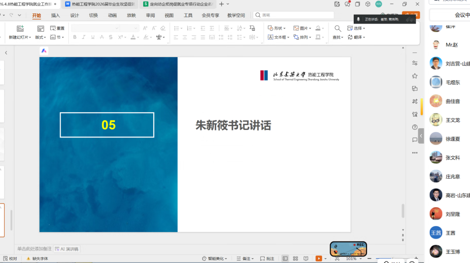Toggle italic text formatting
The width and height of the screenshot is (470, 263).
point(84,37)
